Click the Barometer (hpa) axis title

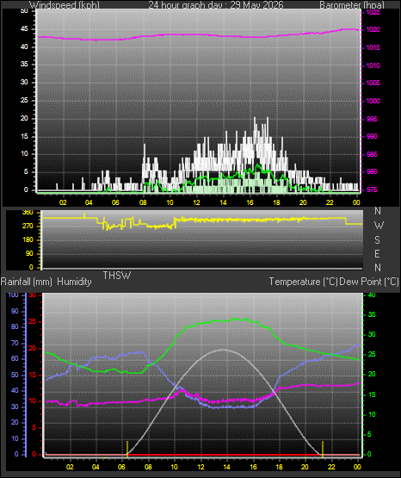352,5
